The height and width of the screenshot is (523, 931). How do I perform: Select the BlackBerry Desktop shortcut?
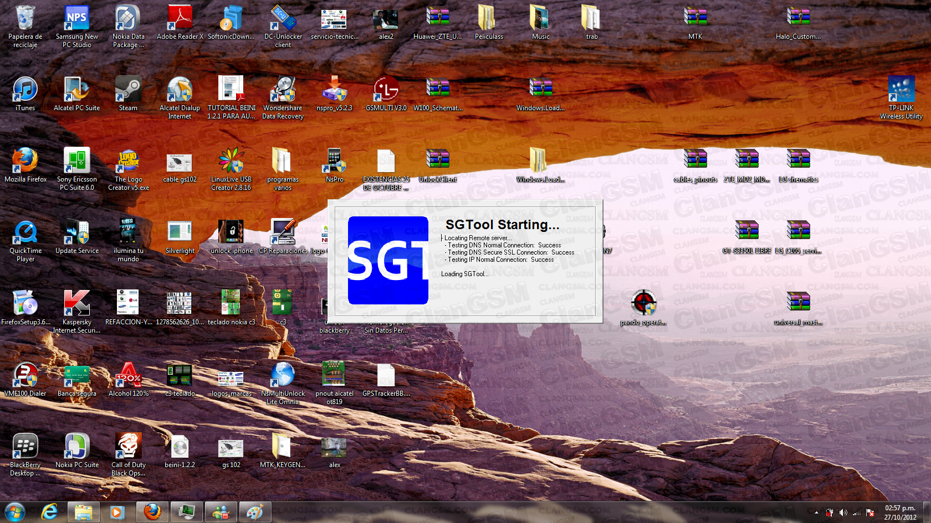(25, 448)
